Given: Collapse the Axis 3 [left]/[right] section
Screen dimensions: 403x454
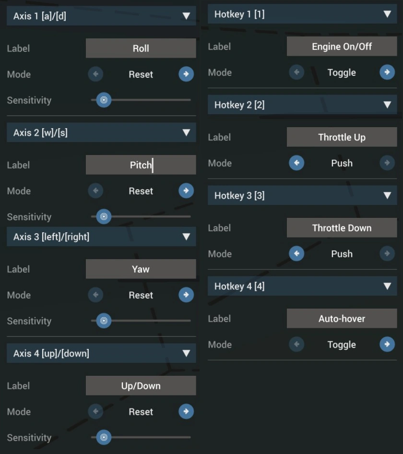Looking at the screenshot, I should click(187, 237).
